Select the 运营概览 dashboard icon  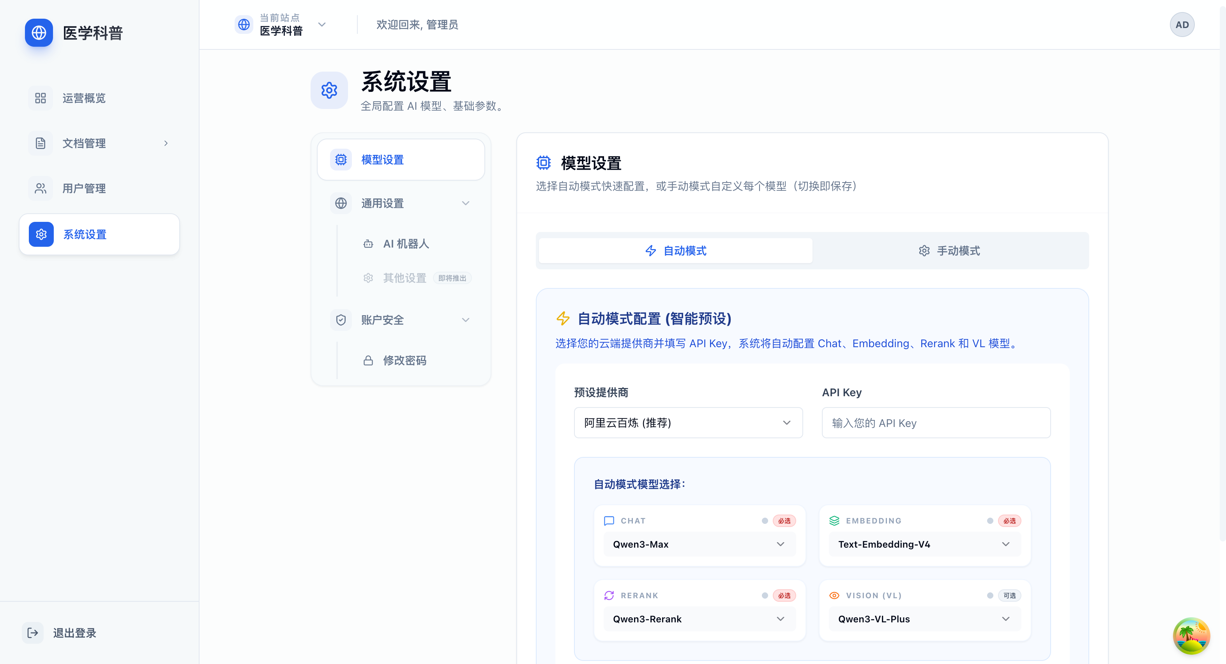40,98
